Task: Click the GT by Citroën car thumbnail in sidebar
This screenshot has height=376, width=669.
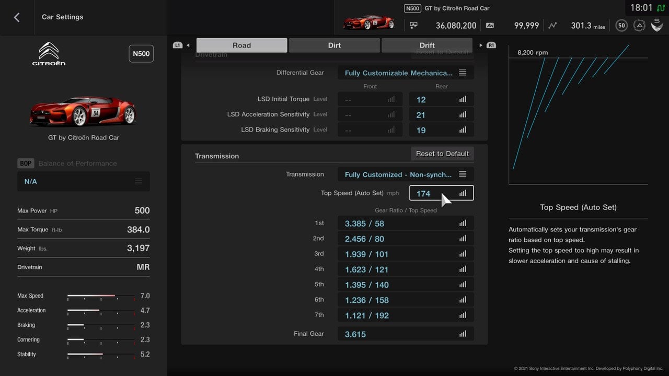Action: coord(83,111)
